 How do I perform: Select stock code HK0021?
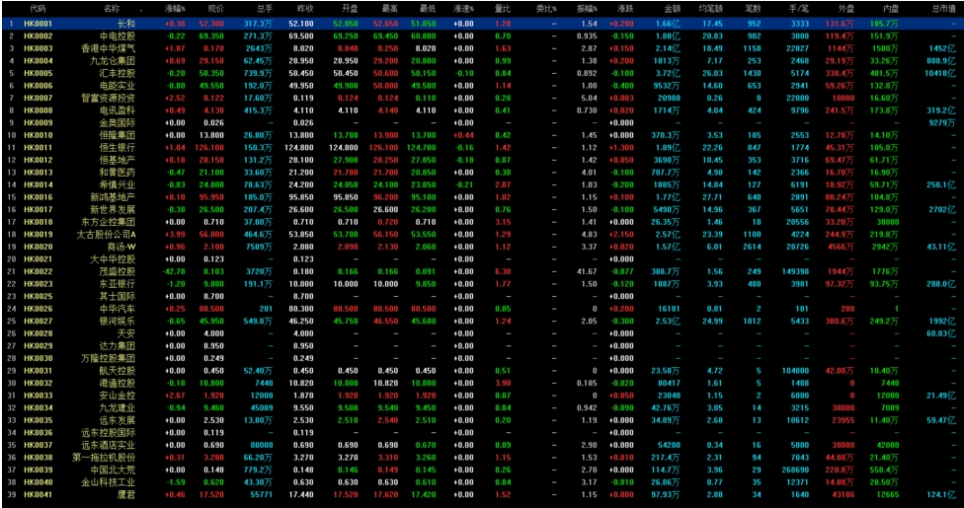tap(39, 259)
